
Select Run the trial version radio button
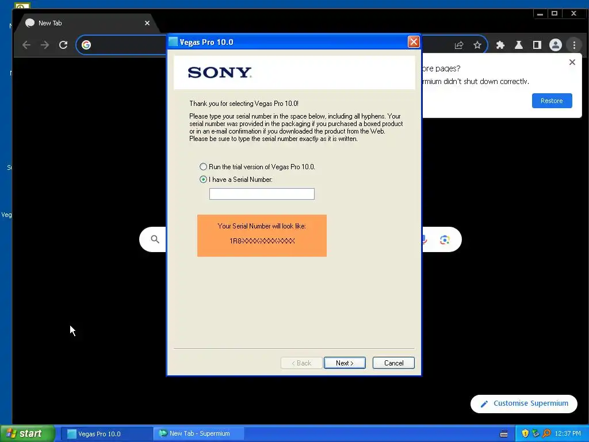[203, 166]
